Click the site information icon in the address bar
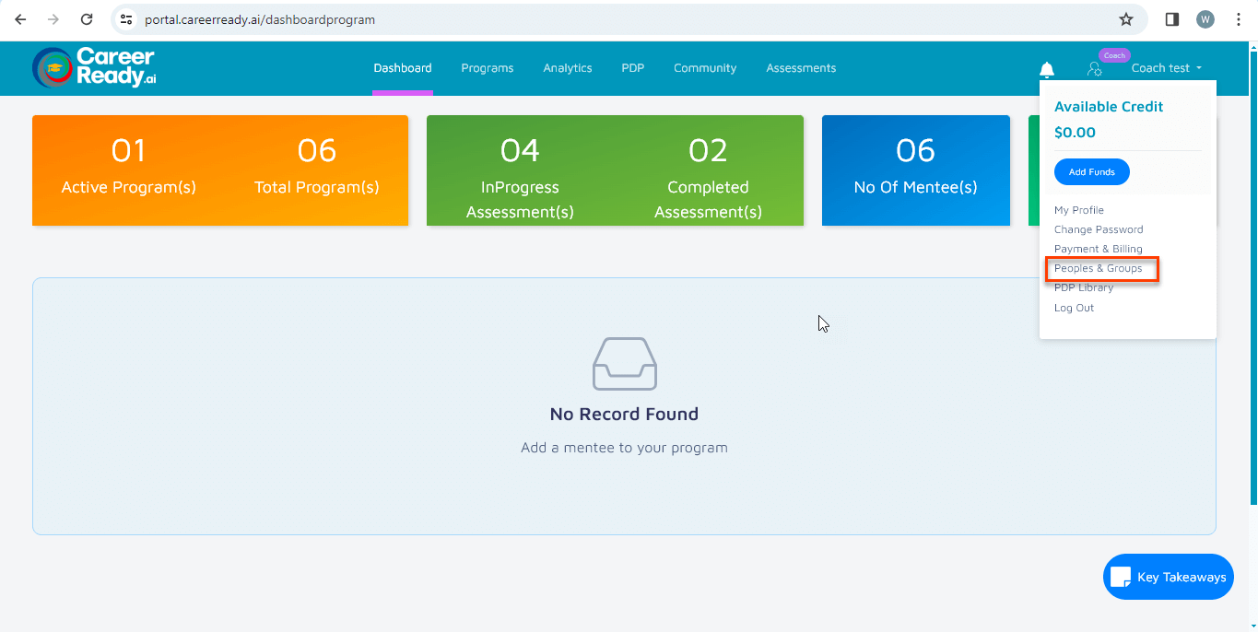Viewport: 1258px width, 632px height. 127,19
